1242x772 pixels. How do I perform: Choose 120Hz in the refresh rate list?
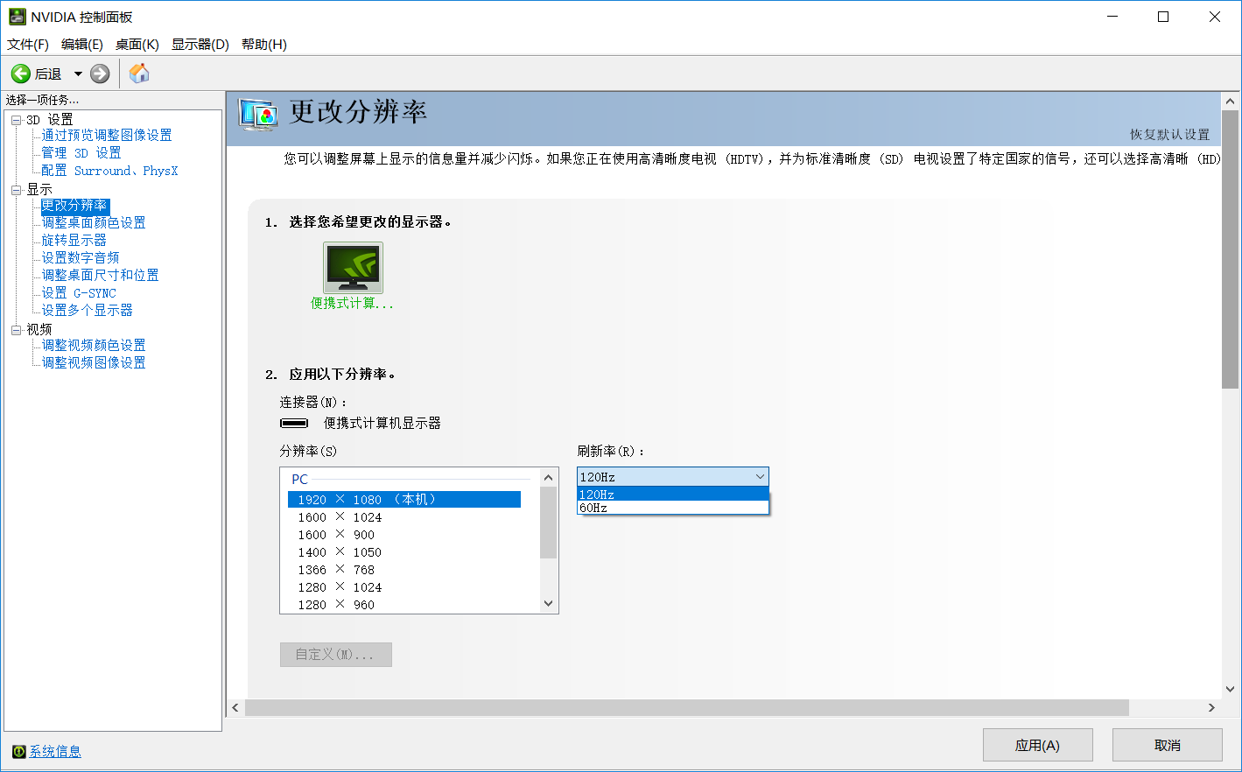click(673, 495)
